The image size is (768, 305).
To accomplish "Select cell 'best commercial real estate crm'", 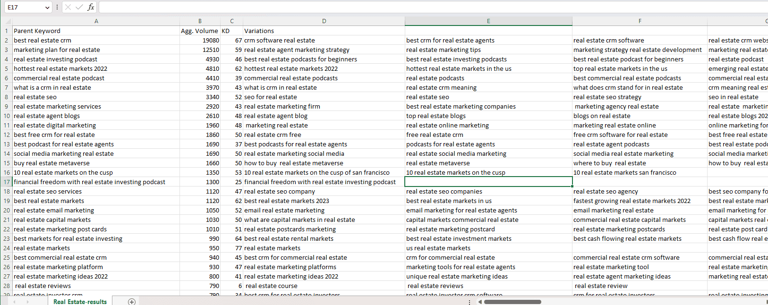I will pyautogui.click(x=96, y=257).
